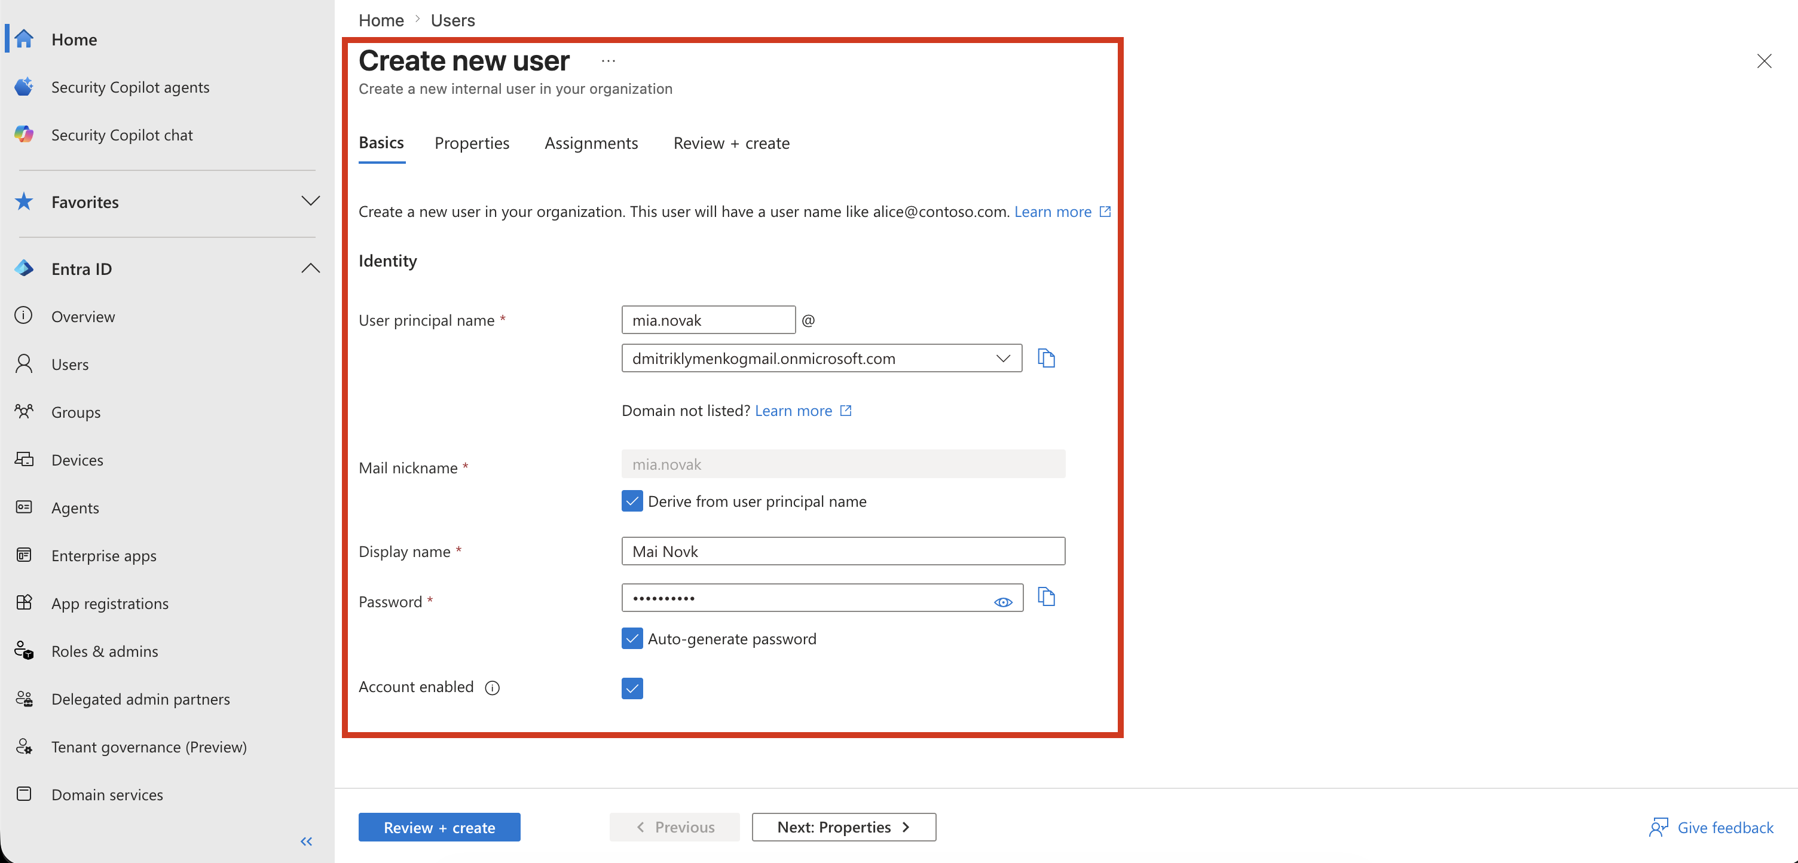Click the Home icon in sidebar
Image resolution: width=1798 pixels, height=863 pixels.
[x=24, y=38]
